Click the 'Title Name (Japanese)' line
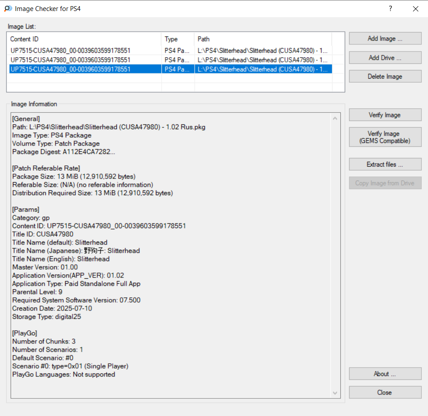This screenshot has width=428, height=416. click(76, 251)
